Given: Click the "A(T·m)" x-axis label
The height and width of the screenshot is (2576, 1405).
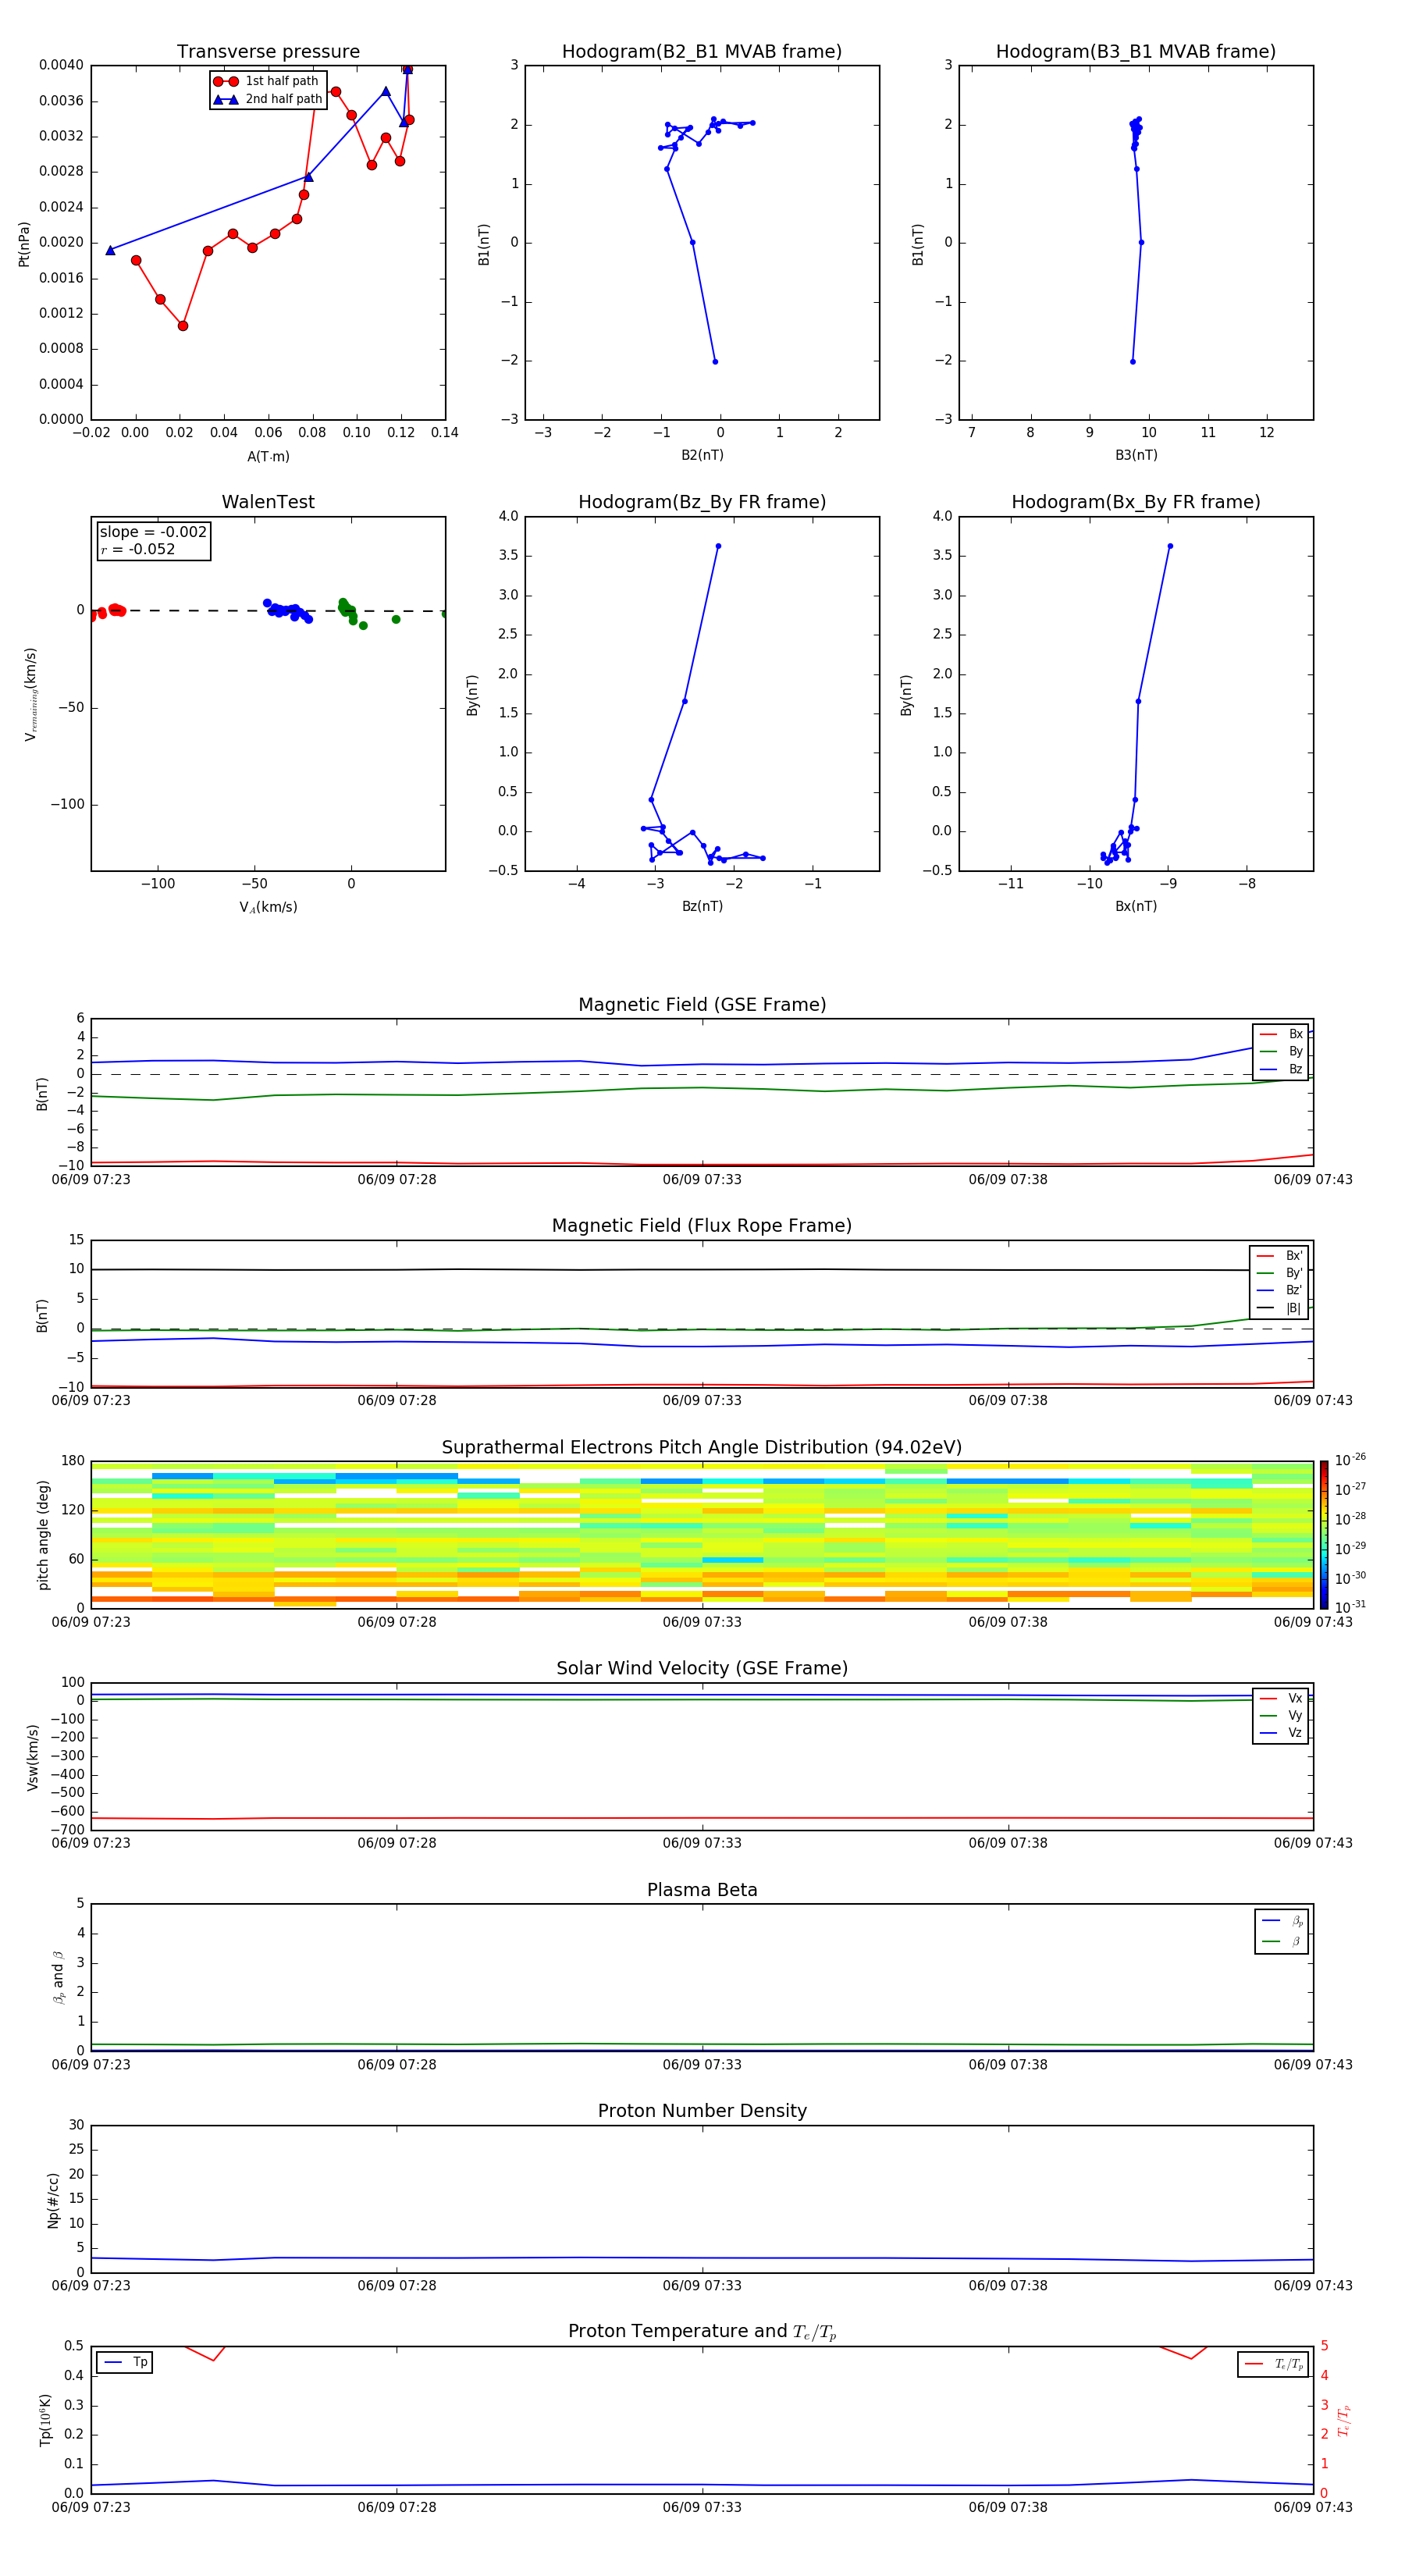Looking at the screenshot, I should [268, 457].
